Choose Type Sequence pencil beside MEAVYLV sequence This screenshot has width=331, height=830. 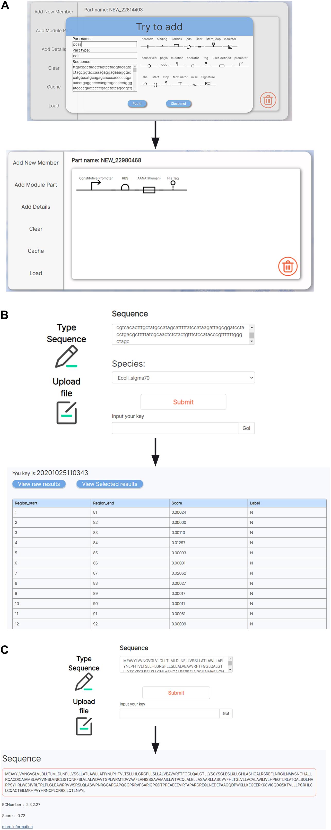click(x=84, y=682)
